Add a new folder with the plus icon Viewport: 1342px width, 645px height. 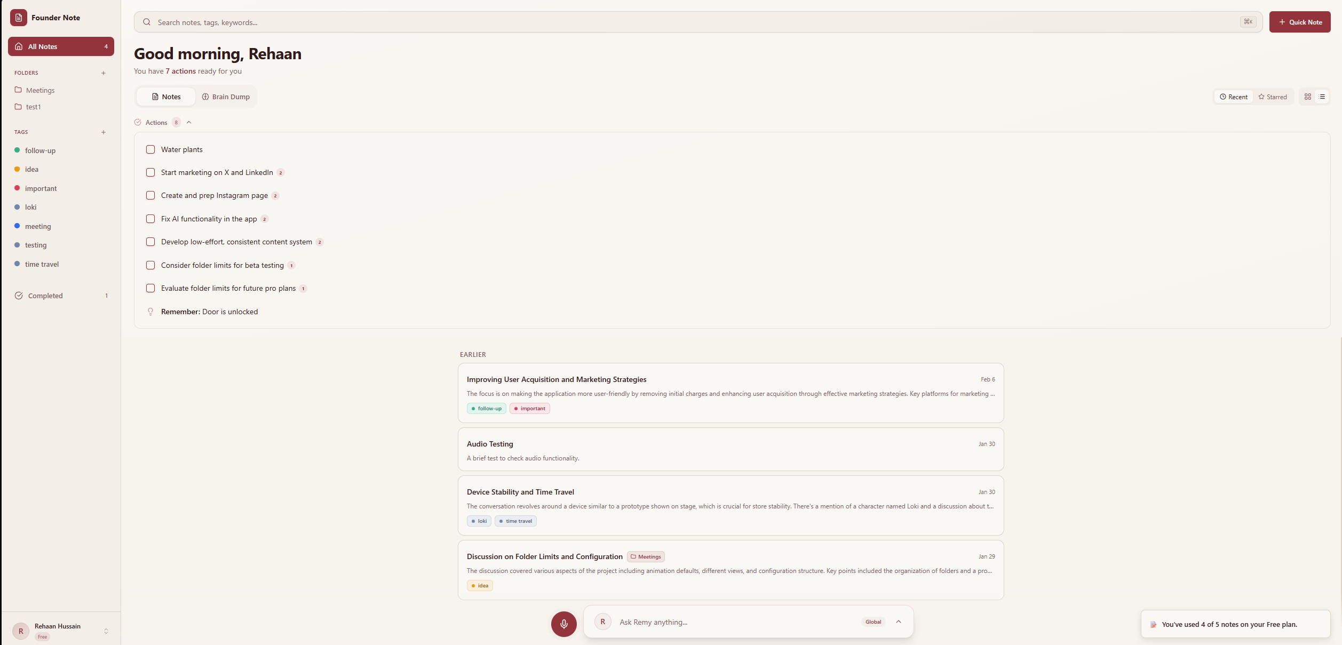[x=104, y=73]
